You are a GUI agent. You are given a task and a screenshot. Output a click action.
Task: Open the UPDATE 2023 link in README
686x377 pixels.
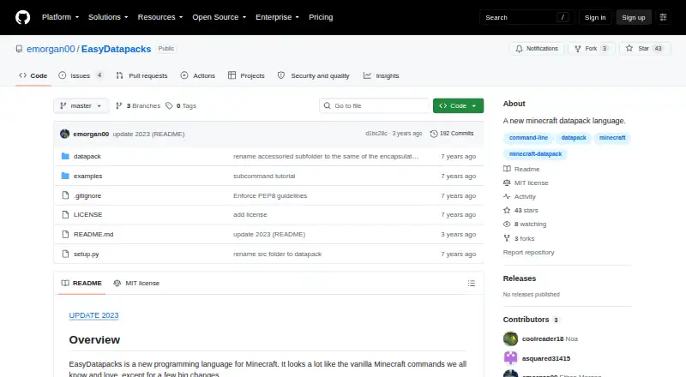click(x=93, y=315)
